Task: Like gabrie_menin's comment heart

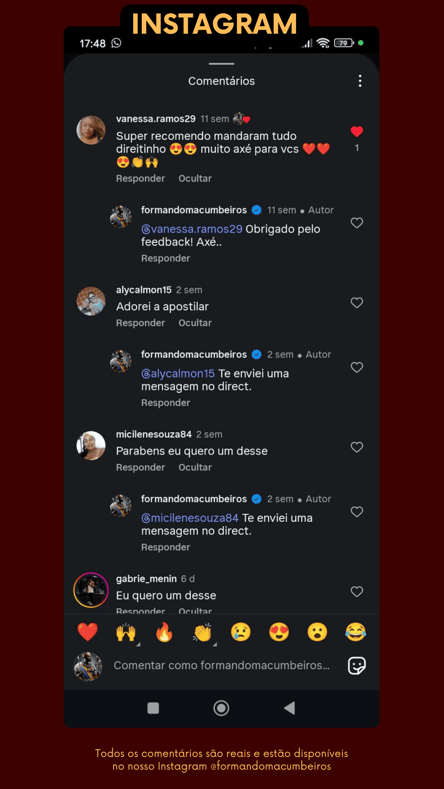Action: (356, 592)
